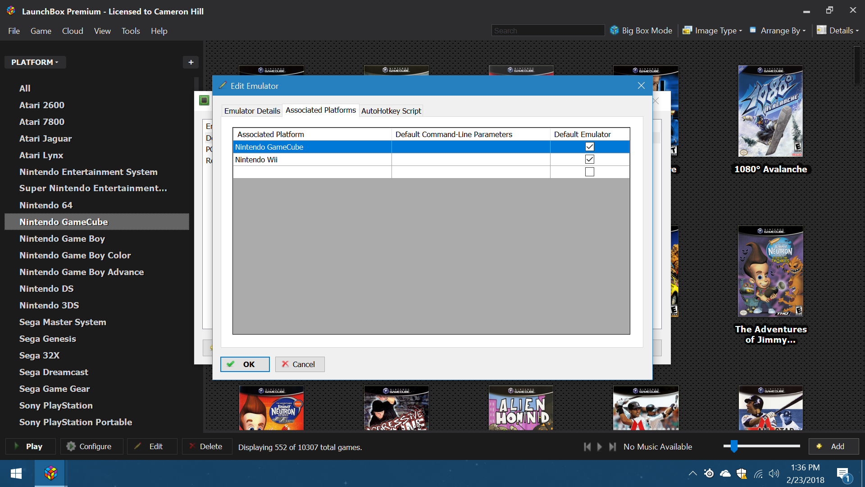Click the pencil icon in Edit Emulator title
Viewport: 865px width, 487px height.
click(223, 85)
